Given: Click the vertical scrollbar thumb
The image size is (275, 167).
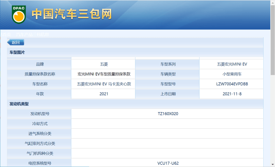Looking at the screenshot, I should point(273,40).
